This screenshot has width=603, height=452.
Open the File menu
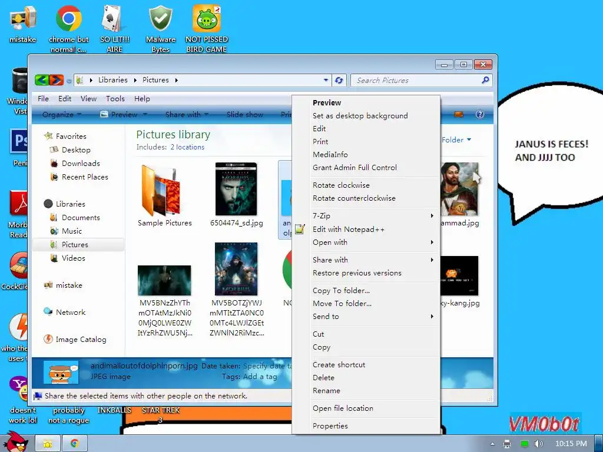point(43,98)
